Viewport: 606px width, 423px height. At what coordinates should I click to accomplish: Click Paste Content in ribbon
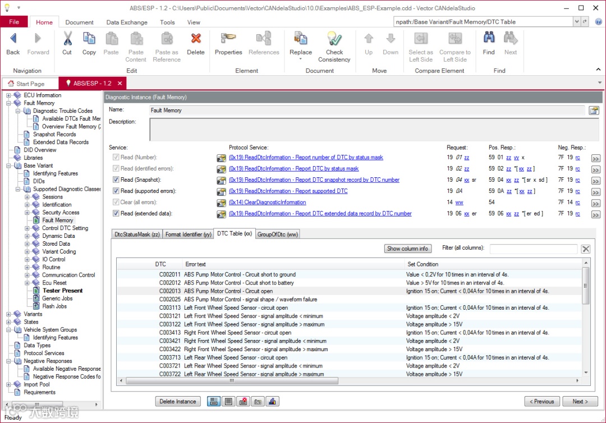[x=136, y=47]
